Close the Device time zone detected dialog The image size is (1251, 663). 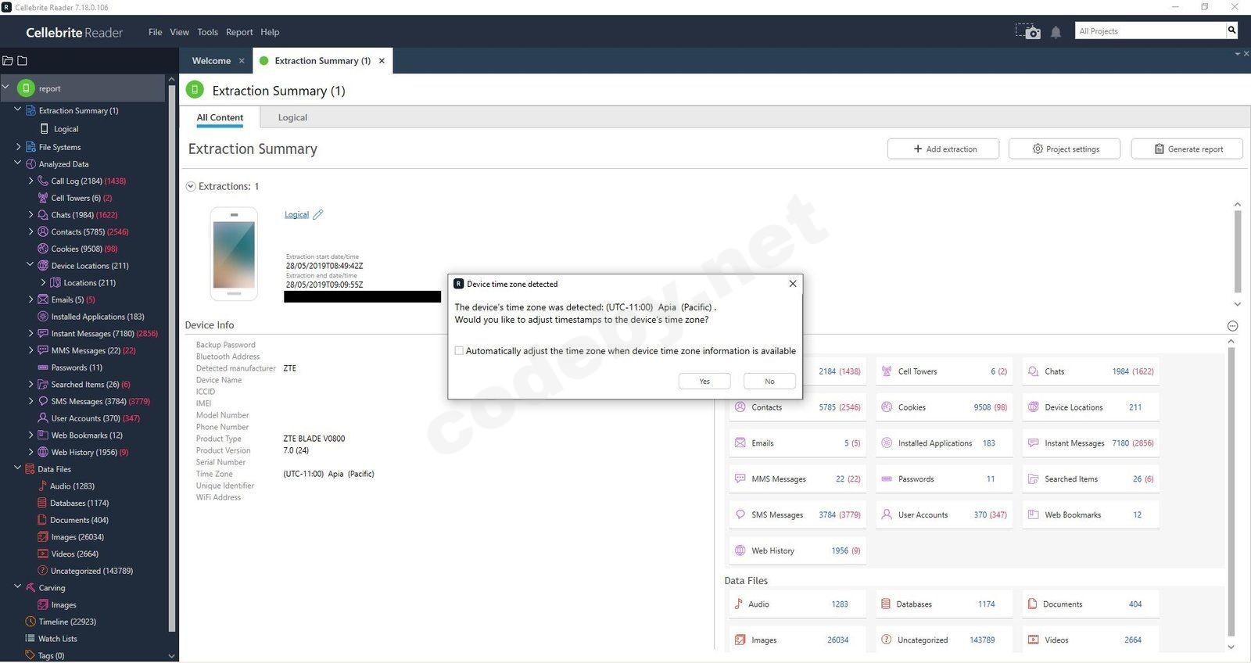[793, 284]
